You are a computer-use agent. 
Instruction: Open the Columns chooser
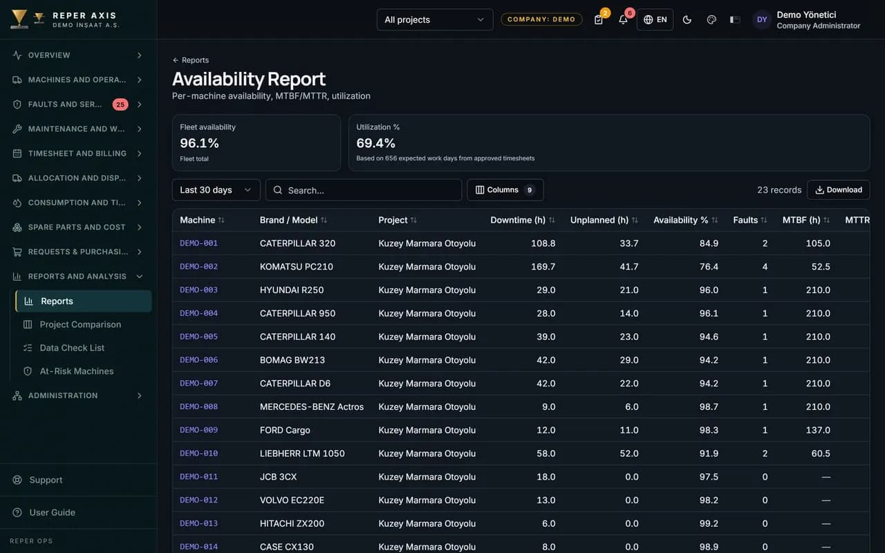(x=505, y=190)
